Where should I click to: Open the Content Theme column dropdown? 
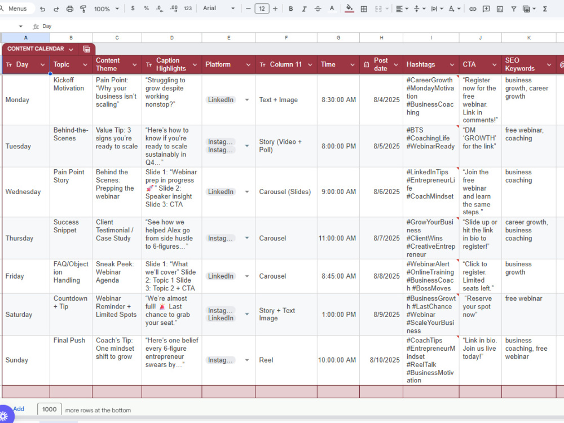coord(135,65)
